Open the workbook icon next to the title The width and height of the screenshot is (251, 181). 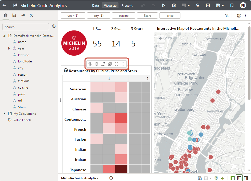pos(15,5)
